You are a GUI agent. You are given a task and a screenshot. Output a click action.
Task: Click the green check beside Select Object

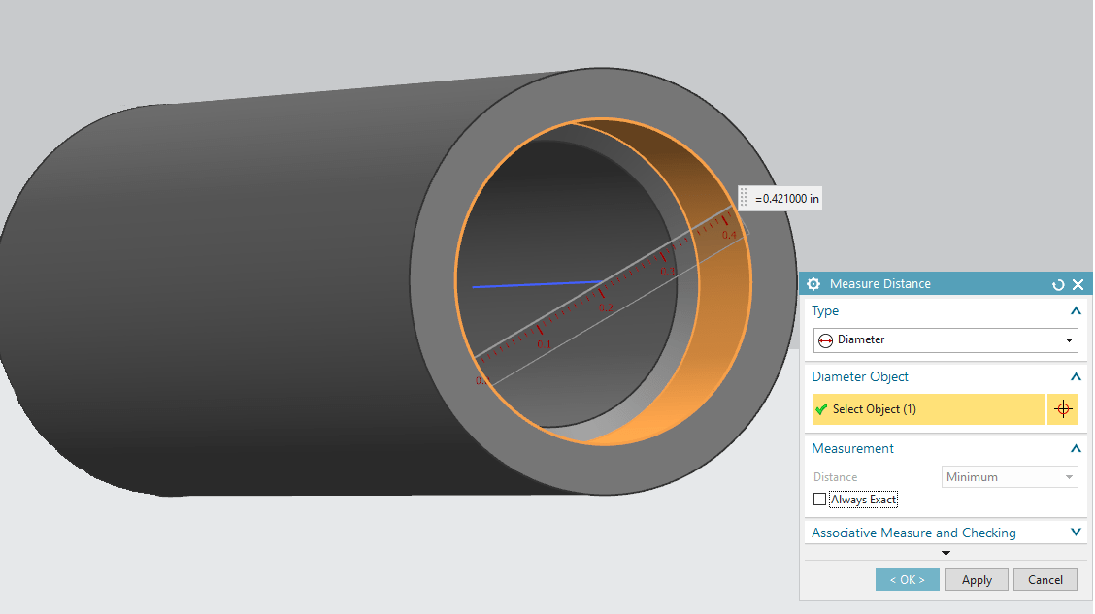click(x=821, y=408)
